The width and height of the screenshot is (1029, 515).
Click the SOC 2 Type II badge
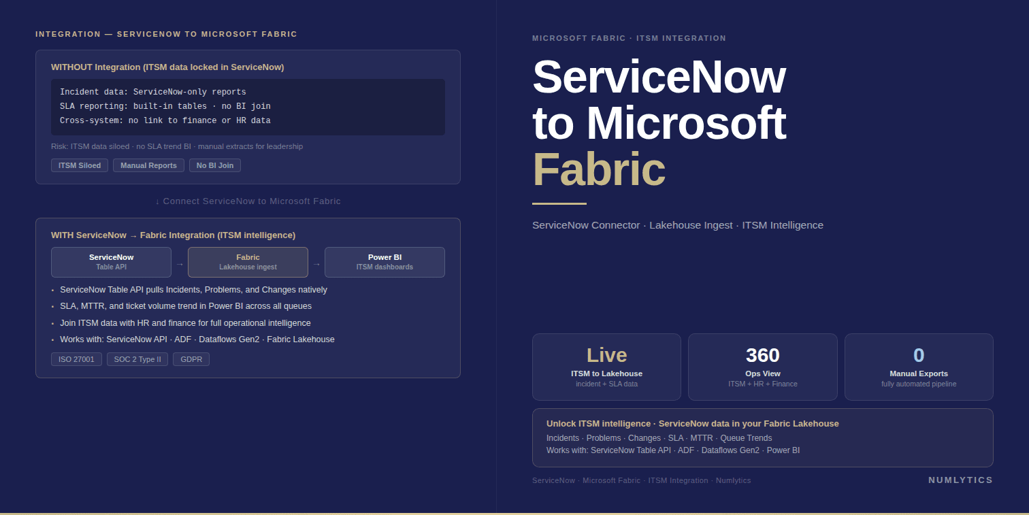137,359
